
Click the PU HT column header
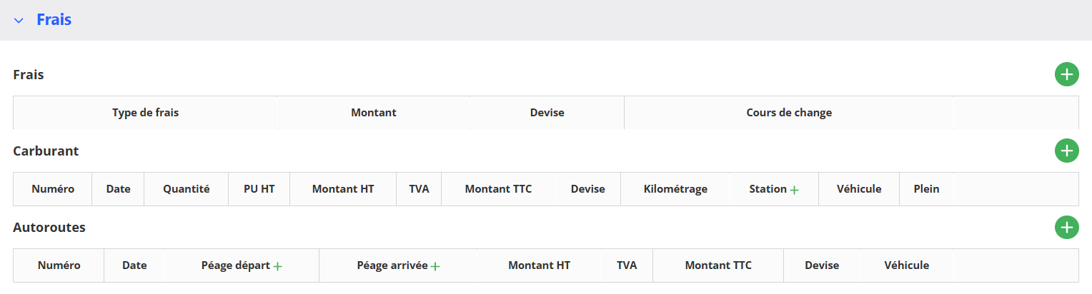pyautogui.click(x=259, y=189)
